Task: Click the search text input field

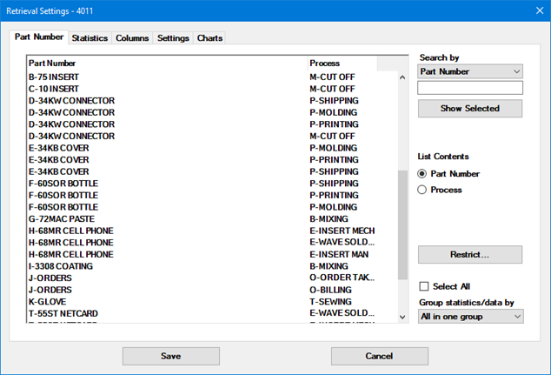Action: [x=470, y=88]
